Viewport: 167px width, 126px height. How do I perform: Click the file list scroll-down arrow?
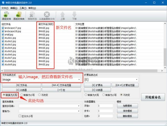coord(165,68)
